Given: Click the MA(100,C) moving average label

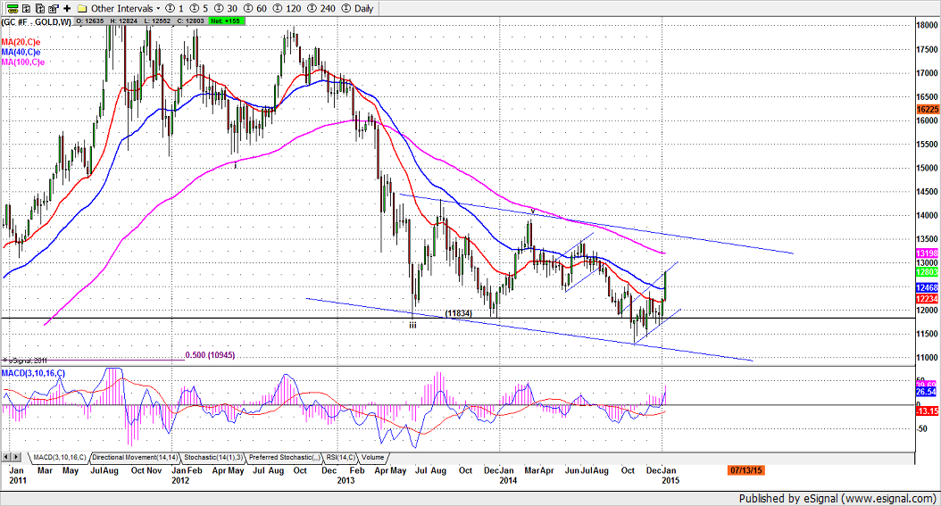Looking at the screenshot, I should (x=22, y=62).
